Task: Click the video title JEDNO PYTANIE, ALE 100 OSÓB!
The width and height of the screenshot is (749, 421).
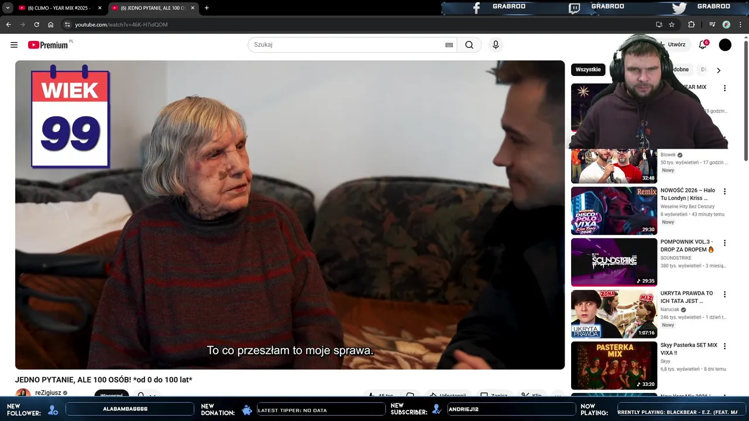Action: pyautogui.click(x=104, y=380)
